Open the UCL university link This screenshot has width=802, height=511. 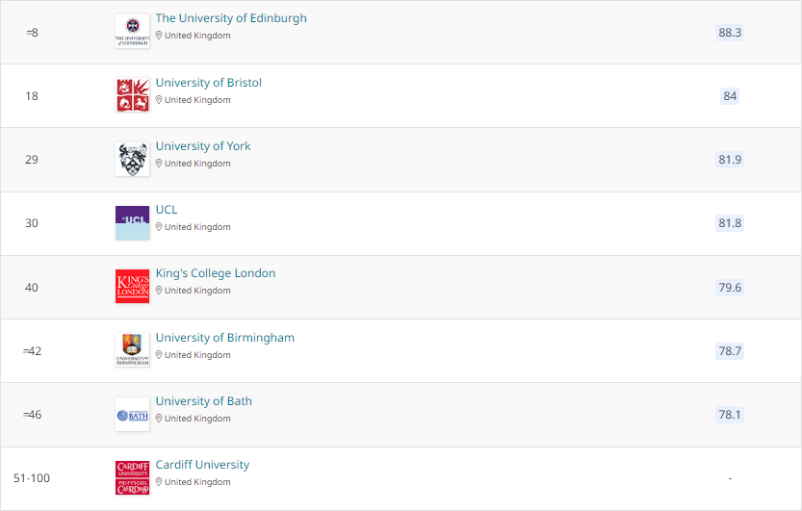pyautogui.click(x=167, y=210)
